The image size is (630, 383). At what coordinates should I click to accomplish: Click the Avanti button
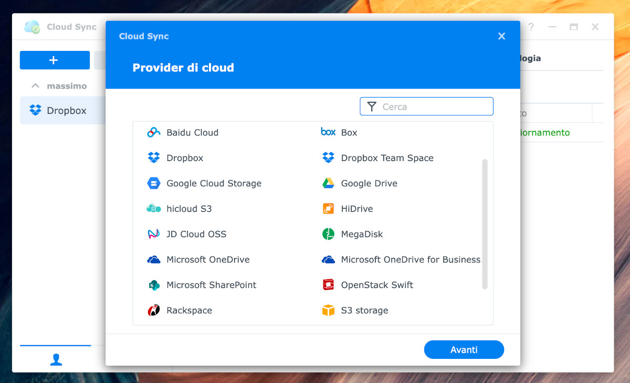coord(464,349)
